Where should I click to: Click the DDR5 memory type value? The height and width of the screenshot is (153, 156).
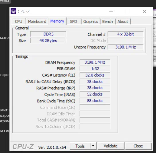pyautogui.click(x=48, y=34)
